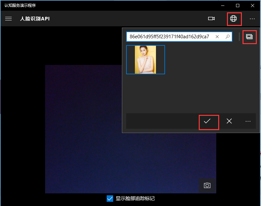This screenshot has height=206, width=261.
Task: Take a snapshot with the camera button
Action: click(207, 185)
